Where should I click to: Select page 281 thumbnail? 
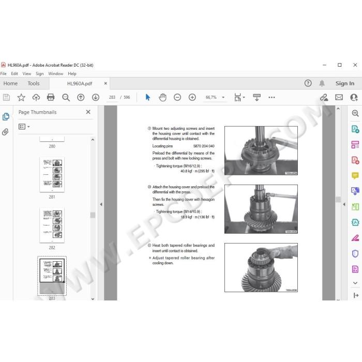pos(52,175)
